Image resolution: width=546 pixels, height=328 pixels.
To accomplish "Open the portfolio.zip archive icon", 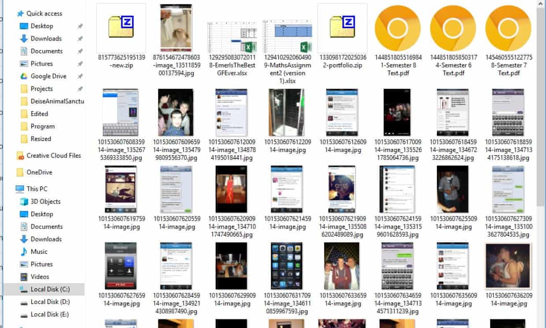I will click(x=342, y=28).
